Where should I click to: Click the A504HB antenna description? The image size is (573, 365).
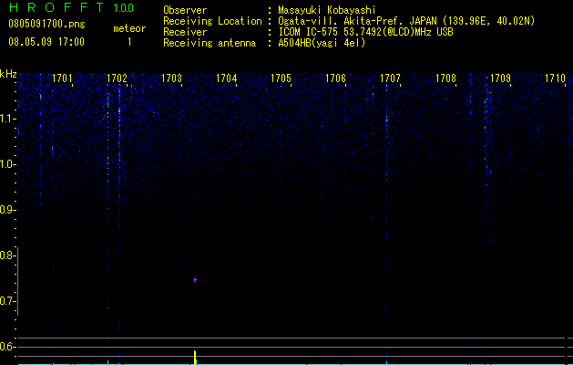322,43
